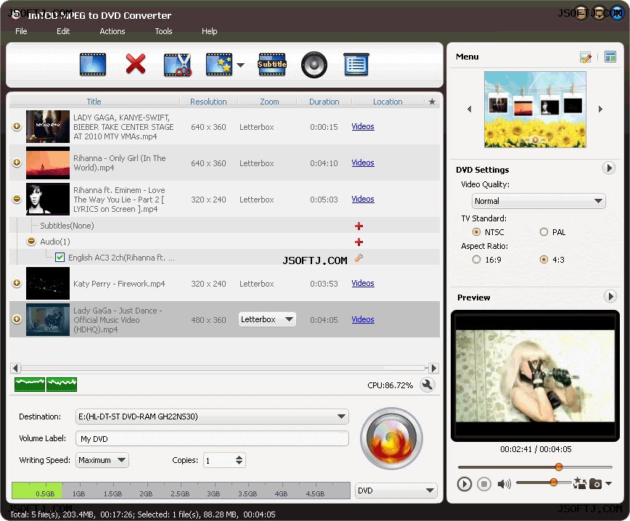Image resolution: width=630 pixels, height=521 pixels.
Task: Open the DVD disc type dropdown
Action: (x=396, y=491)
